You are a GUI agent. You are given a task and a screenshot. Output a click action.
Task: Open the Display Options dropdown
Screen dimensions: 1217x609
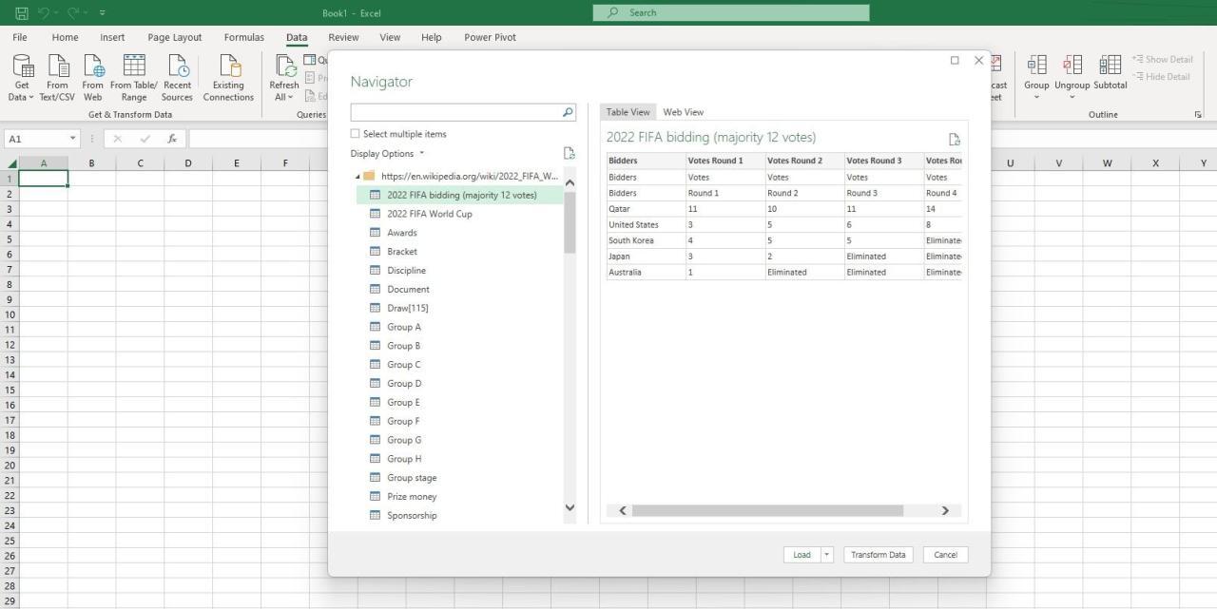click(421, 153)
